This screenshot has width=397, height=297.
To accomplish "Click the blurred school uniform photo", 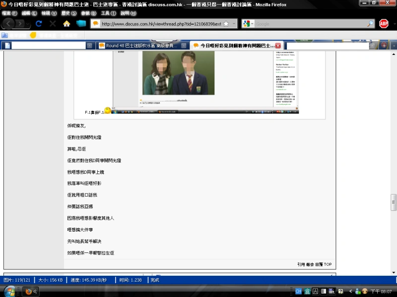I will [179, 73].
